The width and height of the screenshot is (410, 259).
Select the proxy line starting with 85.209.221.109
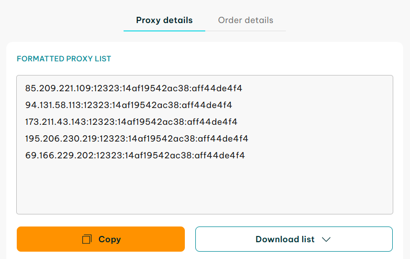(x=134, y=88)
